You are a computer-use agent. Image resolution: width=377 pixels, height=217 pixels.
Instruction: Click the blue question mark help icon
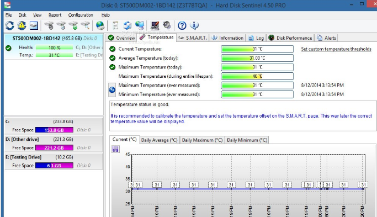coord(182,25)
